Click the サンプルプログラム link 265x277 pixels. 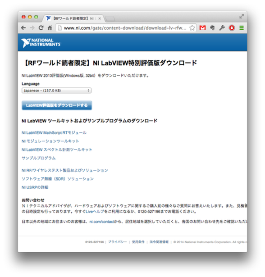tap(39, 158)
